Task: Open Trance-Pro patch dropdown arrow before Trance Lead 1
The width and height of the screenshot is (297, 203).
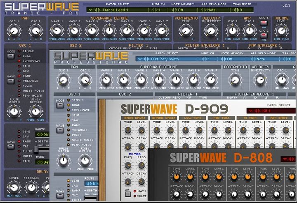Action: 90,10
